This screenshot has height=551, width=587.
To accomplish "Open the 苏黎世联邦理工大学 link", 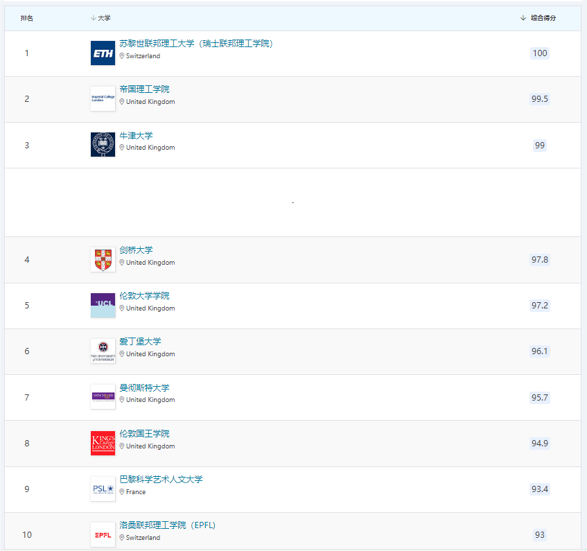I will coord(196,44).
